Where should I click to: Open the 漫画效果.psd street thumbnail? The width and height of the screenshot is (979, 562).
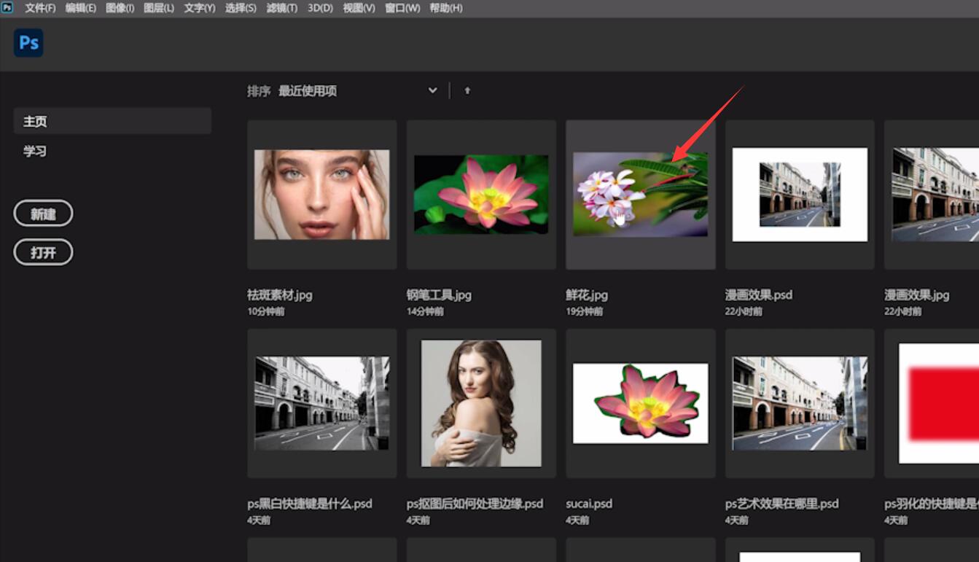point(800,195)
